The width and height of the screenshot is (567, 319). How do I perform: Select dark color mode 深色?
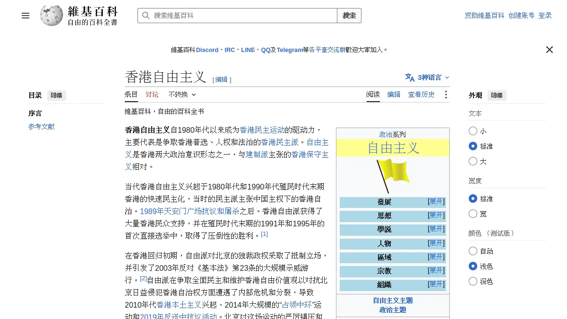tap(473, 281)
